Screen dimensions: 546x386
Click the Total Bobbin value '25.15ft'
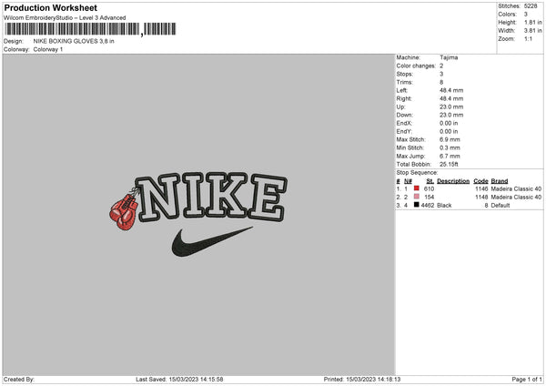tap(450, 164)
